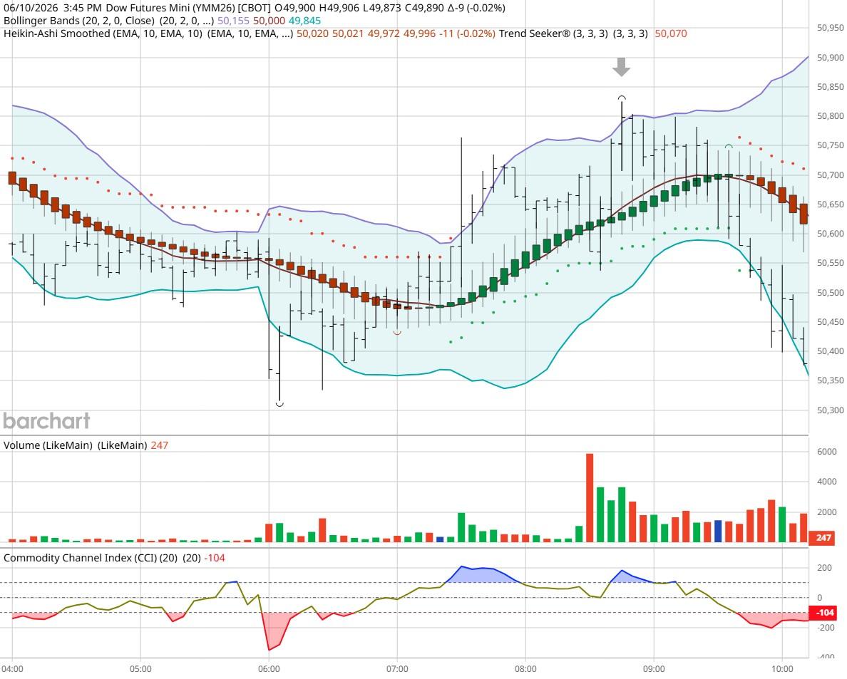This screenshot has height=679, width=847.
Task: Select the Bollinger Bands (20, 2, 0, Close) label
Action: 79,21
